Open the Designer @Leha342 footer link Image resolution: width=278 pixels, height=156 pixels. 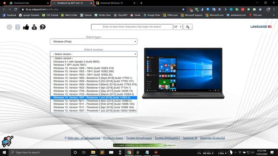[212, 138]
